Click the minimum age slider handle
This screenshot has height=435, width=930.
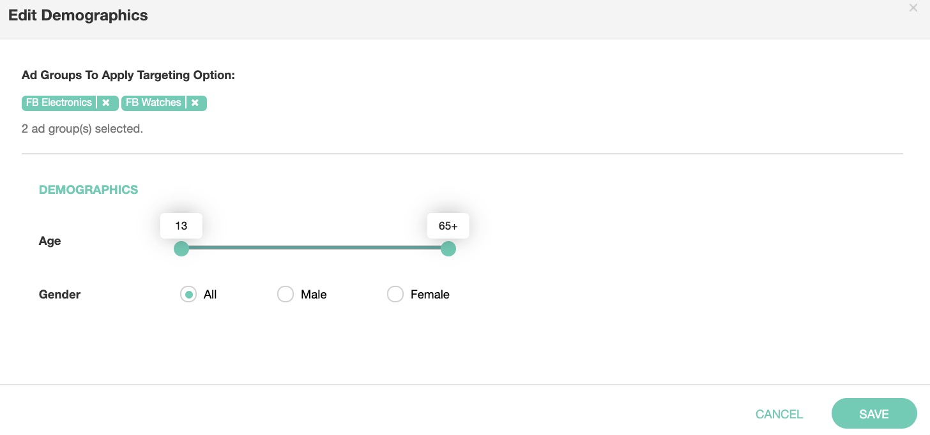point(181,248)
